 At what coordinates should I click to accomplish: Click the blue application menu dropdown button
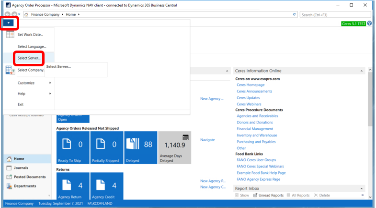pyautogui.click(x=9, y=23)
